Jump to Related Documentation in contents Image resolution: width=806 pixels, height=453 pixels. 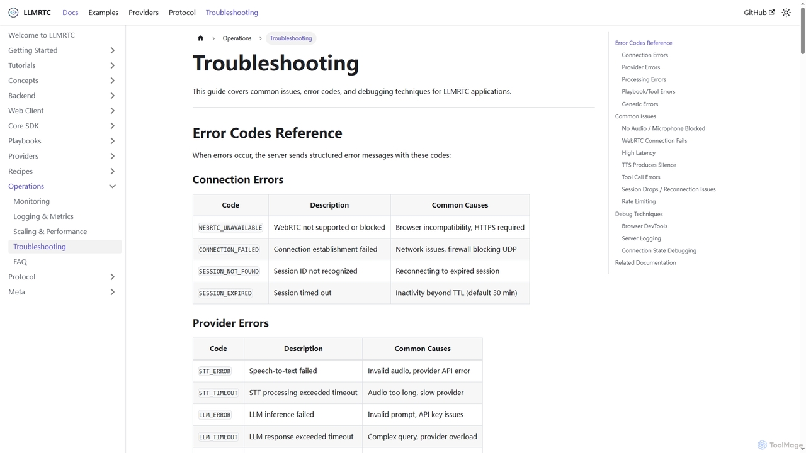[645, 263]
